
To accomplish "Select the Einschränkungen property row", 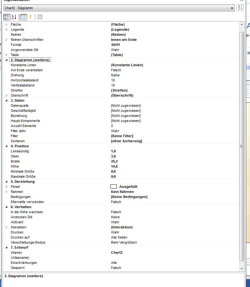I will pyautogui.click(x=121, y=263).
